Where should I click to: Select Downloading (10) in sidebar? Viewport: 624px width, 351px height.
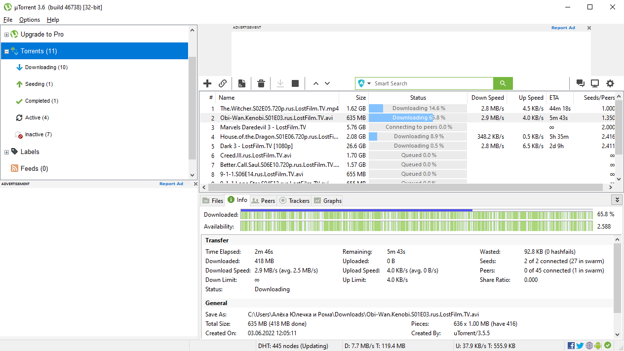click(x=46, y=67)
